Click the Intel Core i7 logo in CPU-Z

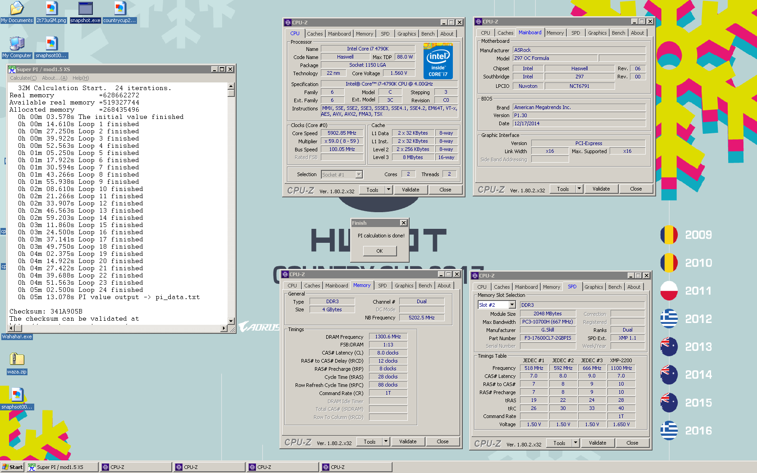[x=438, y=61]
